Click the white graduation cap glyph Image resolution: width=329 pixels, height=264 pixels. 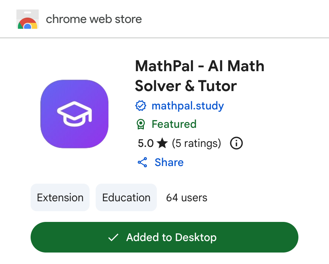(x=75, y=114)
